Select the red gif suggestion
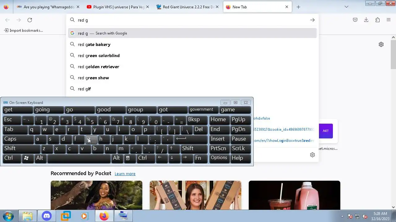396x222 pixels. [192, 89]
